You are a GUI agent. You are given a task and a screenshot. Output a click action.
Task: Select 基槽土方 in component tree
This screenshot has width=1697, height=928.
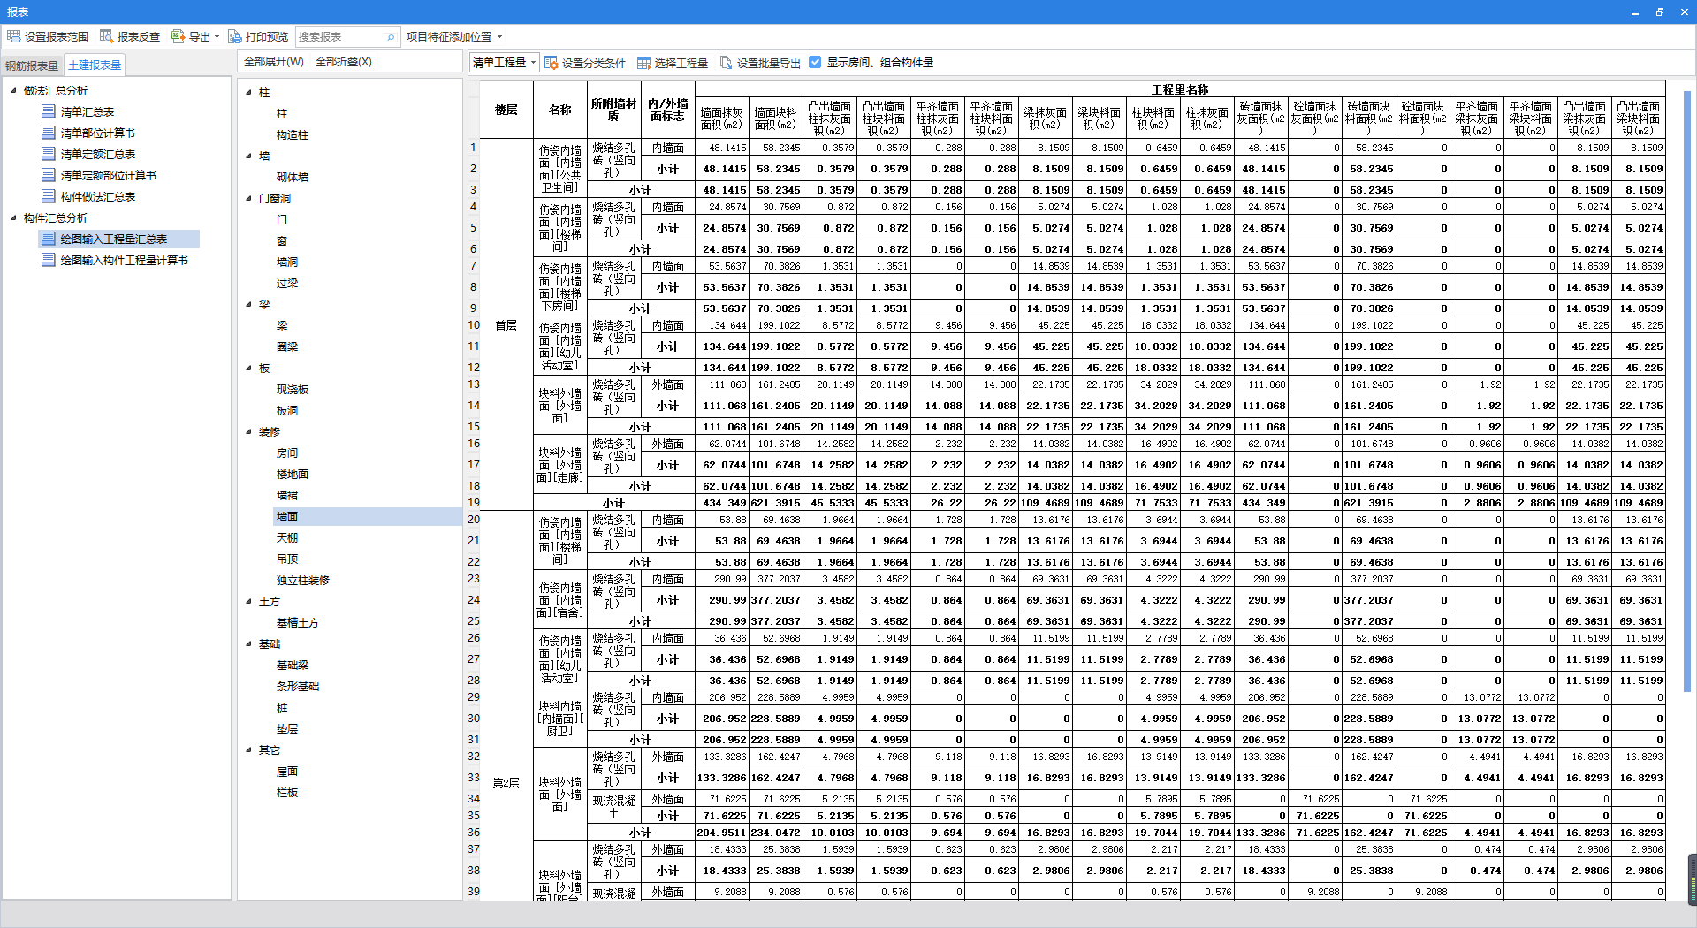298,622
